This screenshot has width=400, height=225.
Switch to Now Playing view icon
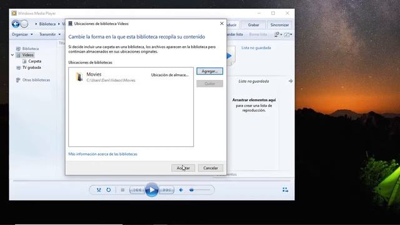point(285,189)
